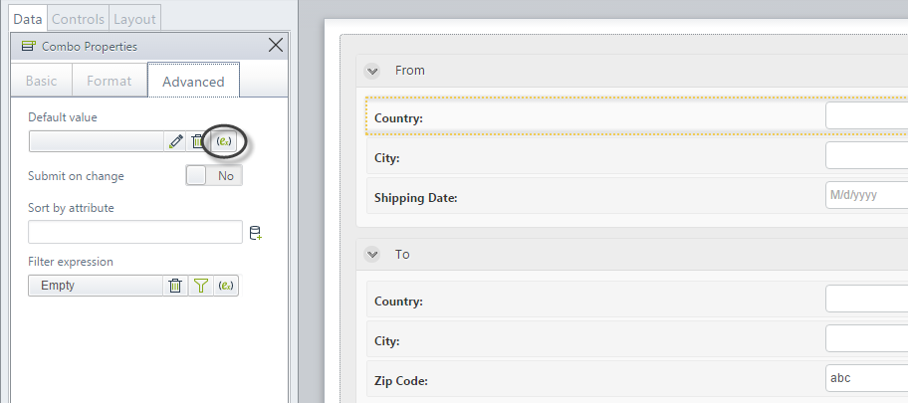Toggle the Submit on change switch

point(214,175)
